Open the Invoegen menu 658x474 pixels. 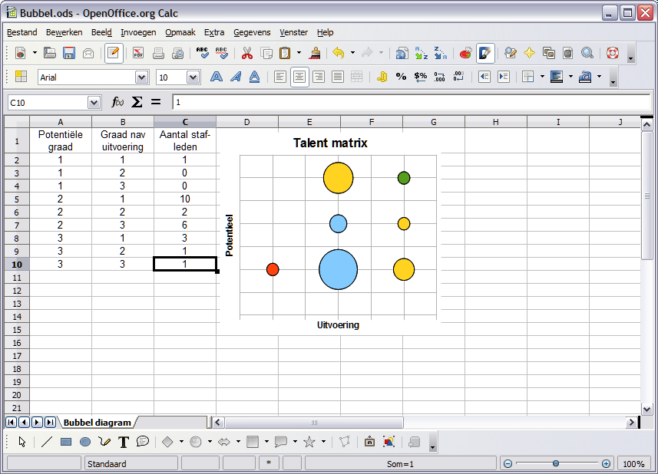(138, 32)
